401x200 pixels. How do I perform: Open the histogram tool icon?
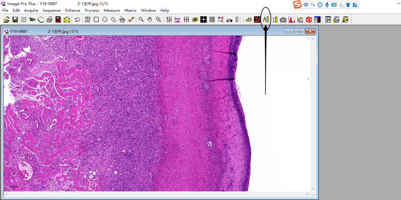point(291,20)
